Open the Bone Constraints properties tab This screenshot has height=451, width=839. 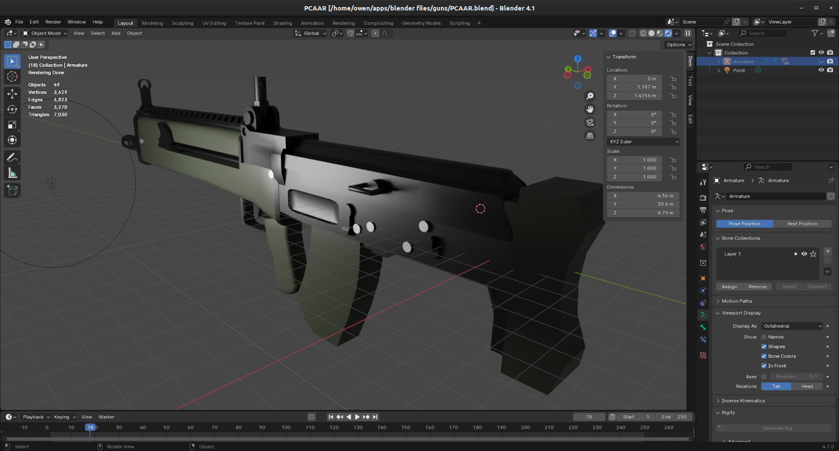point(703,340)
